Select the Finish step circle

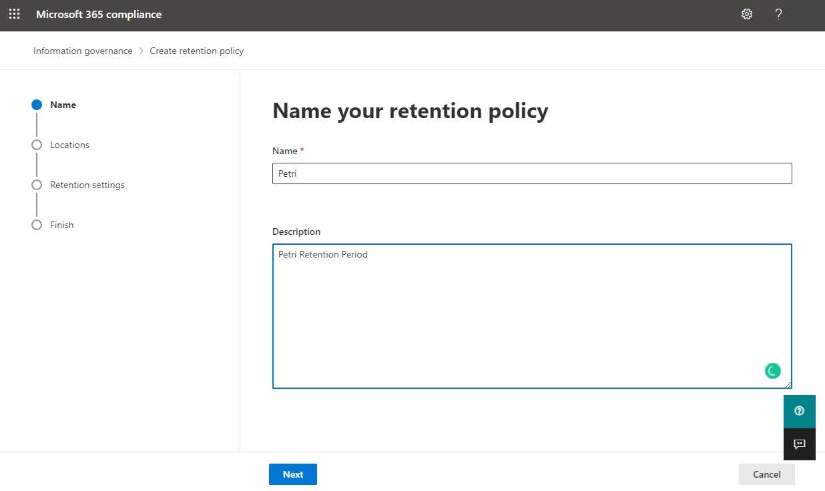click(37, 225)
